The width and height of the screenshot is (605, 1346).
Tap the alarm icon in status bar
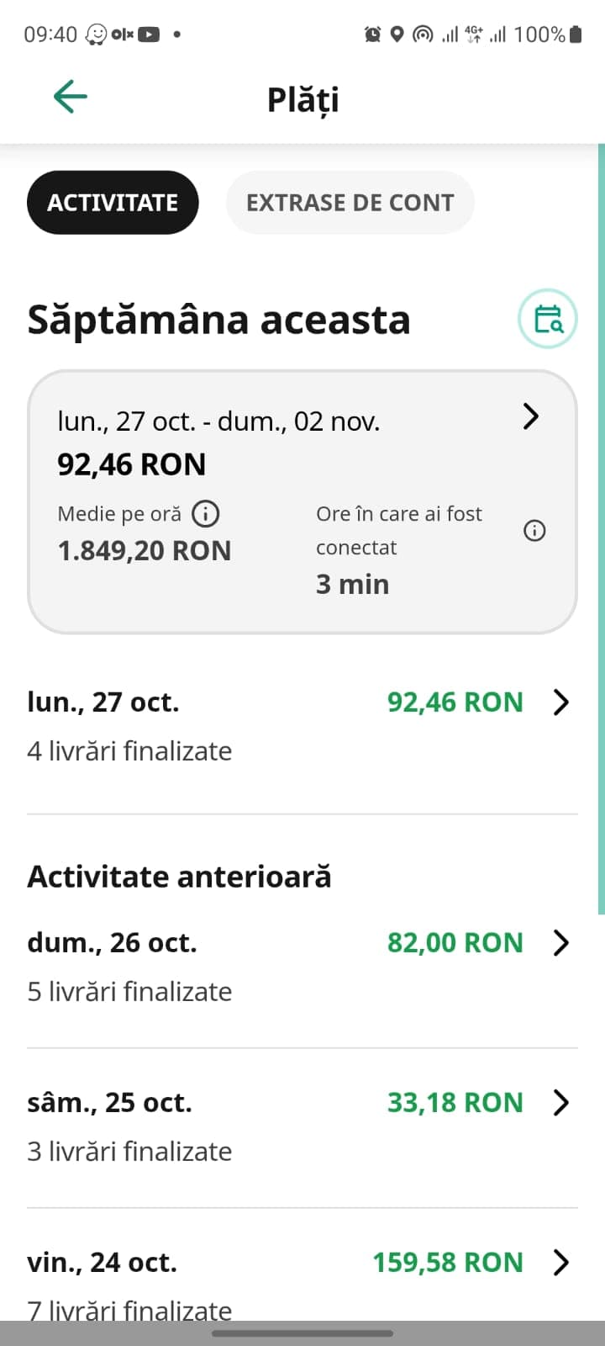click(372, 34)
